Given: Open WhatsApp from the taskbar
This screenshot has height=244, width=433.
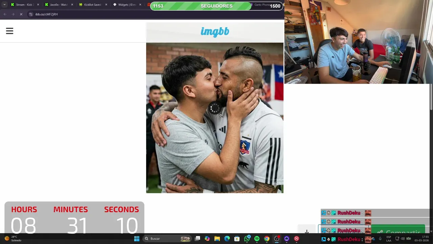Looking at the screenshot, I should click(247, 239).
